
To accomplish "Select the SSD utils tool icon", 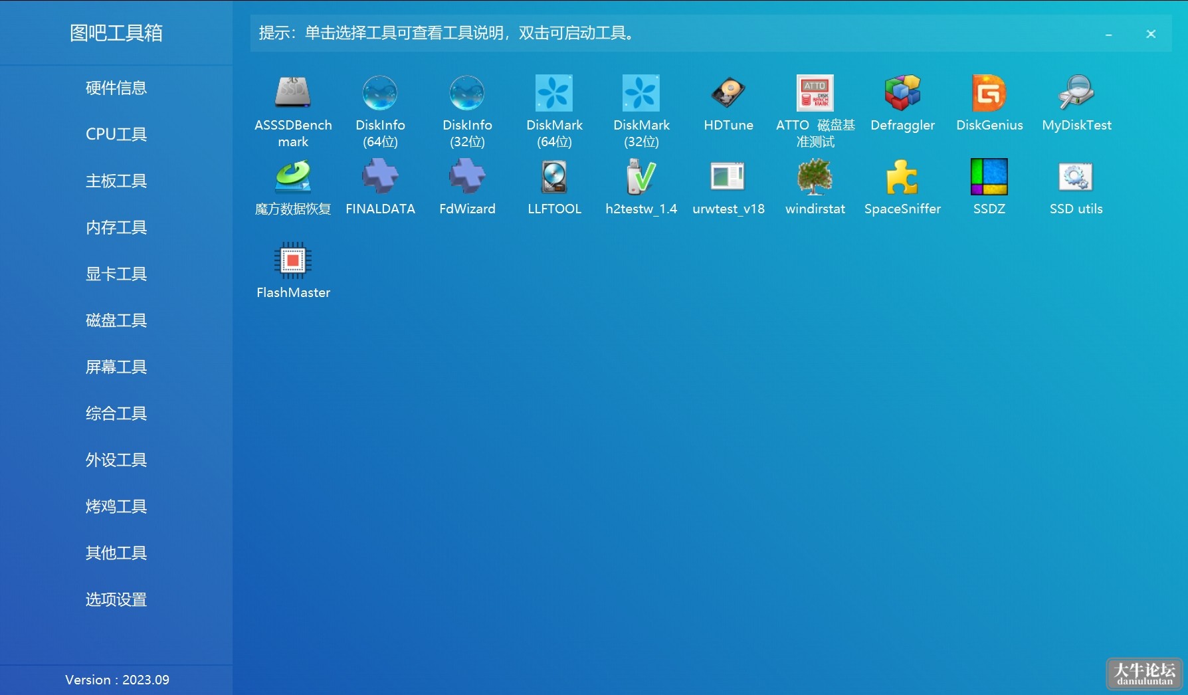I will [1076, 177].
